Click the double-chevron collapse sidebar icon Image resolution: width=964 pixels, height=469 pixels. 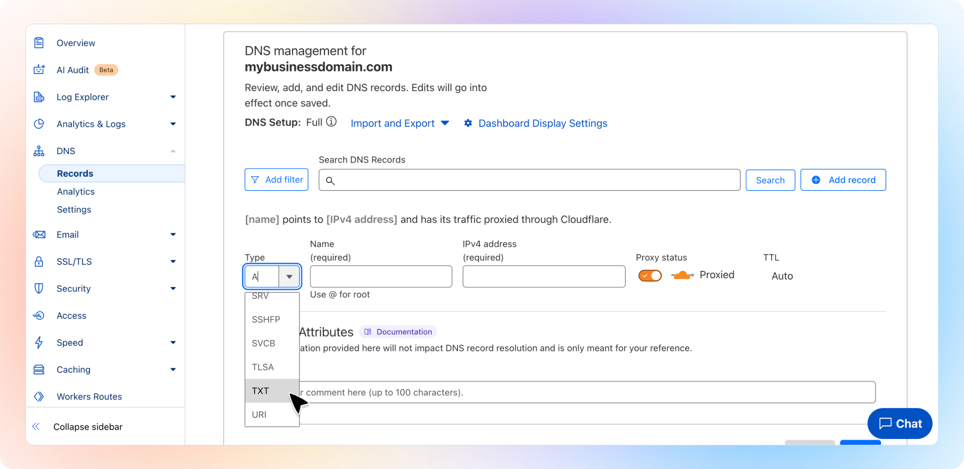36,427
